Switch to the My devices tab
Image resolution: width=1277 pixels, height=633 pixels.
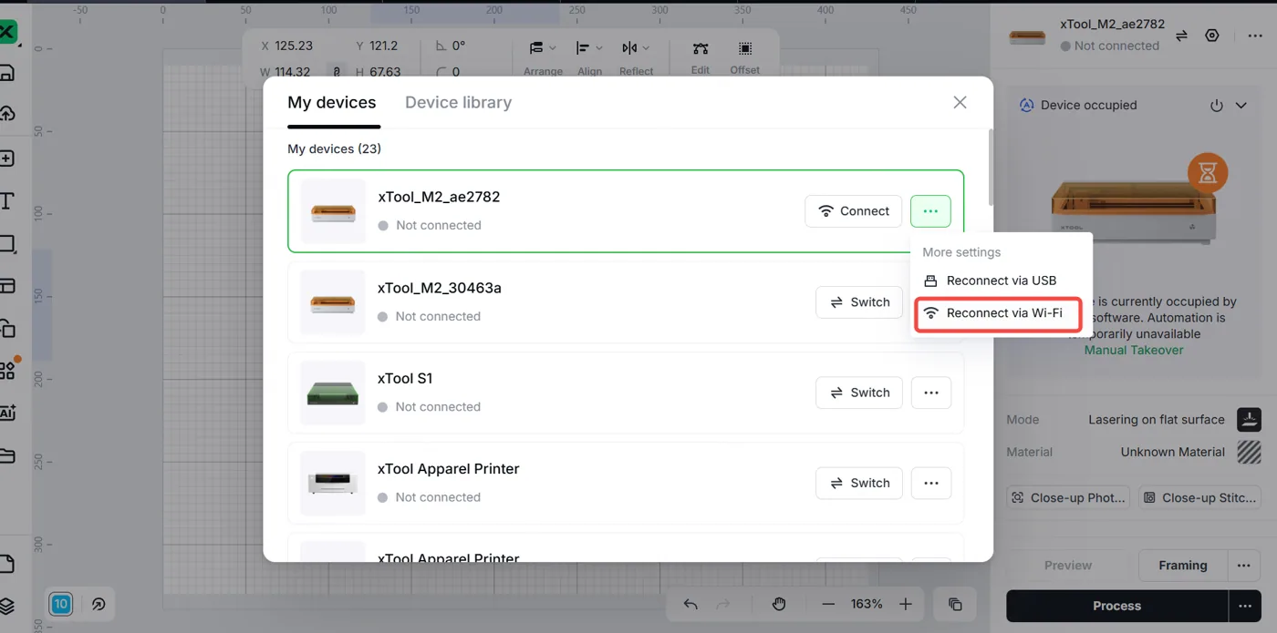pos(332,103)
